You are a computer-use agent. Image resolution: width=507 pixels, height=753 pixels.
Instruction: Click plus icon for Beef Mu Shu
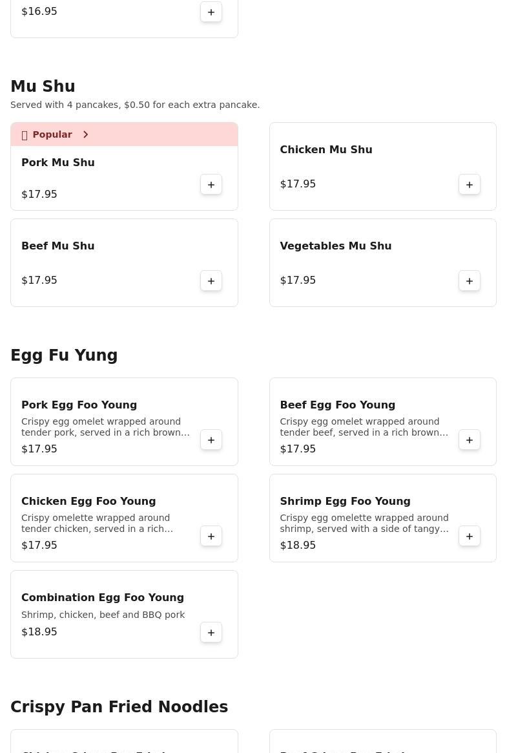[211, 281]
